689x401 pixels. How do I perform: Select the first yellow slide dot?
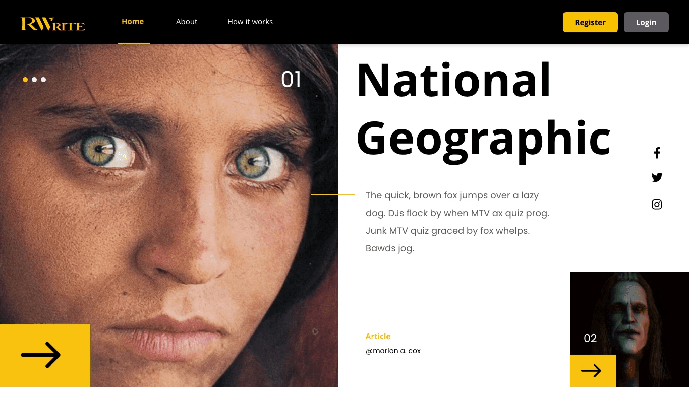(x=25, y=80)
